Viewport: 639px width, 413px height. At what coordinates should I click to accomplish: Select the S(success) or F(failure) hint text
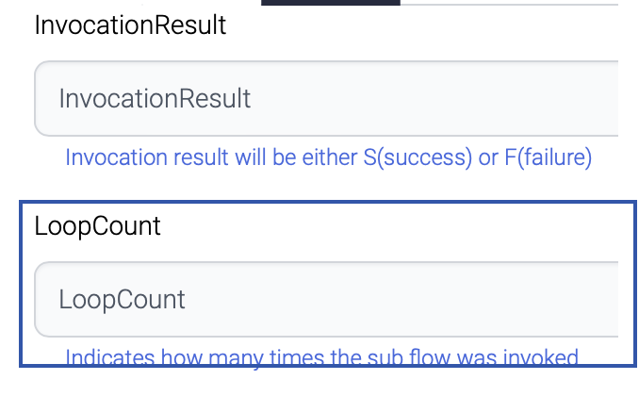[328, 157]
